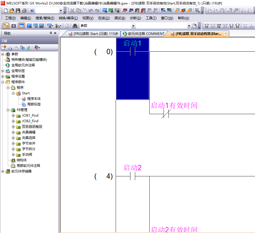This screenshot has height=233, width=255.
Task: Click the Print icon in toolbar
Action: pos(24,11)
